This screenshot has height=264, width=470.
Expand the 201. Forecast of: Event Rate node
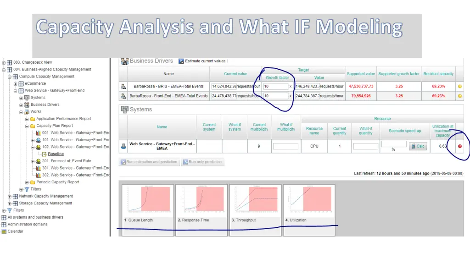tap(33, 161)
